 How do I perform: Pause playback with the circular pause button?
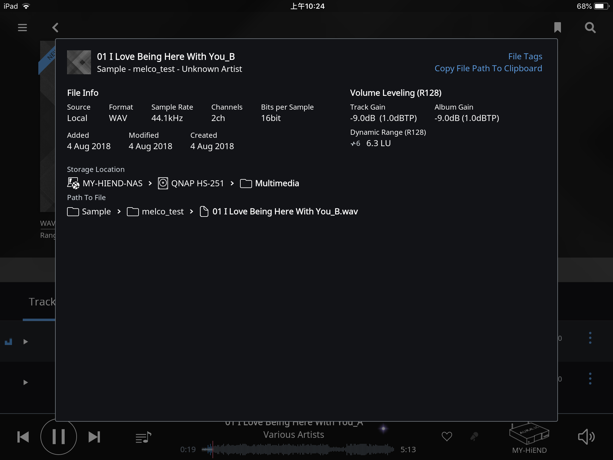[x=59, y=437]
